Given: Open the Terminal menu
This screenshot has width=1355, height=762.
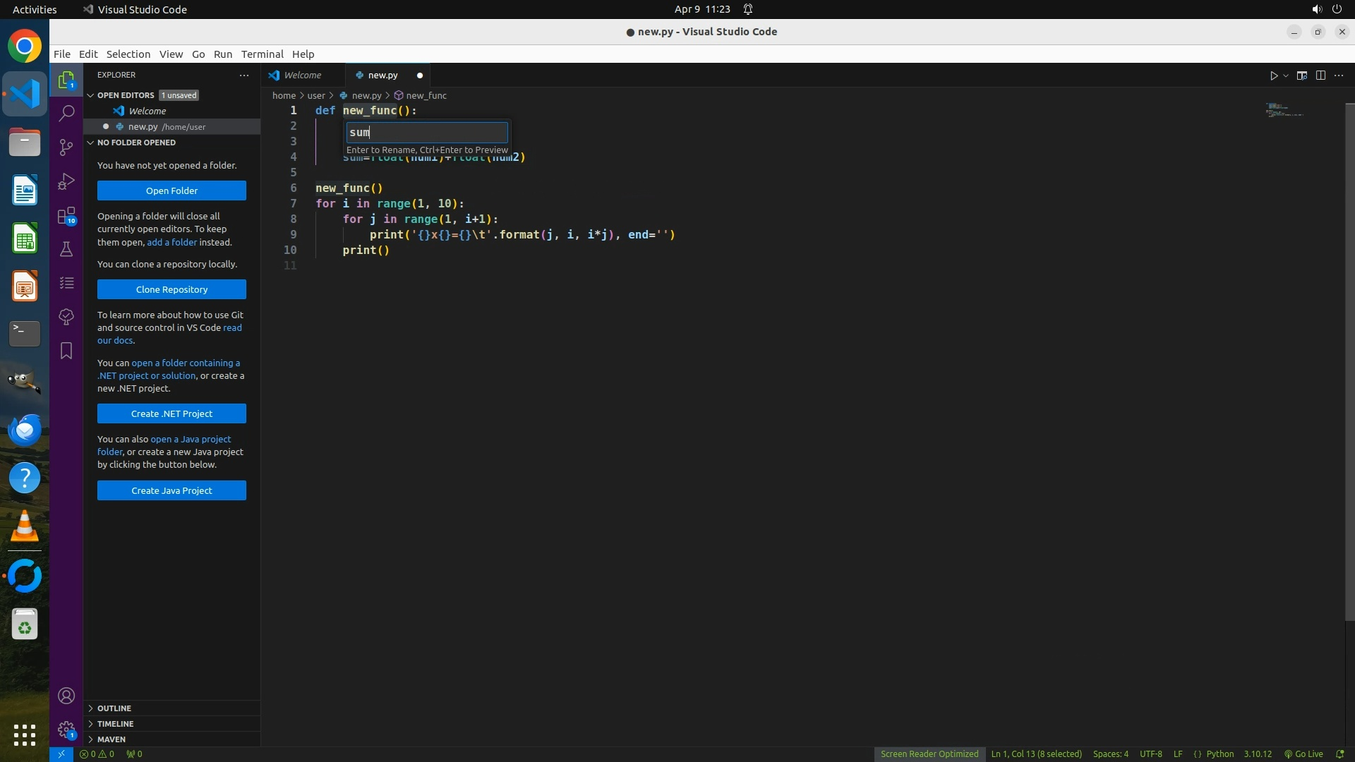Looking at the screenshot, I should point(262,54).
